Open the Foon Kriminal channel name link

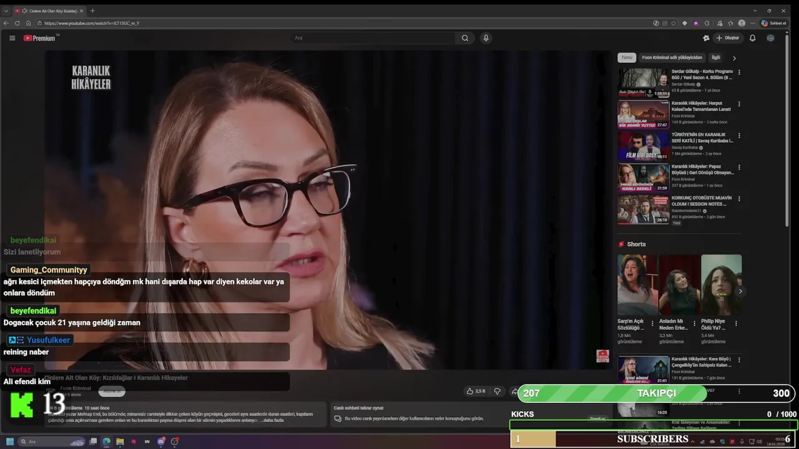[x=76, y=389]
